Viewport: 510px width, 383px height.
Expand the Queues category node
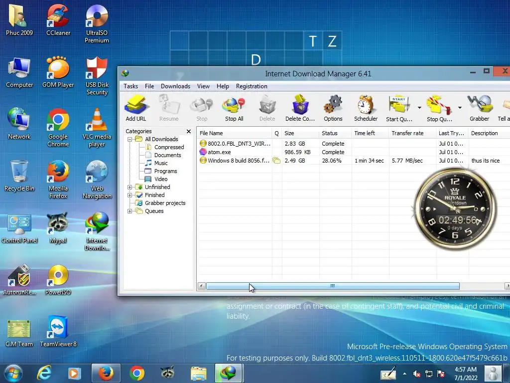[130, 211]
